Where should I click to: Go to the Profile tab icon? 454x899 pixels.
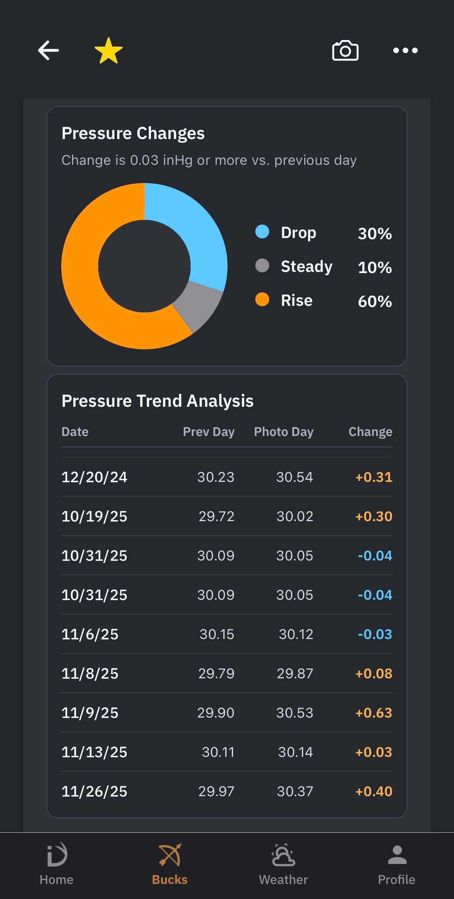(x=397, y=855)
